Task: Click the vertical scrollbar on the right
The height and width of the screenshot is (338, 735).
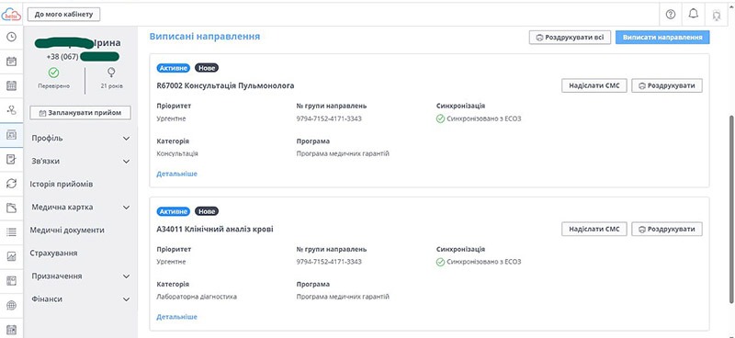Action: pos(731,208)
